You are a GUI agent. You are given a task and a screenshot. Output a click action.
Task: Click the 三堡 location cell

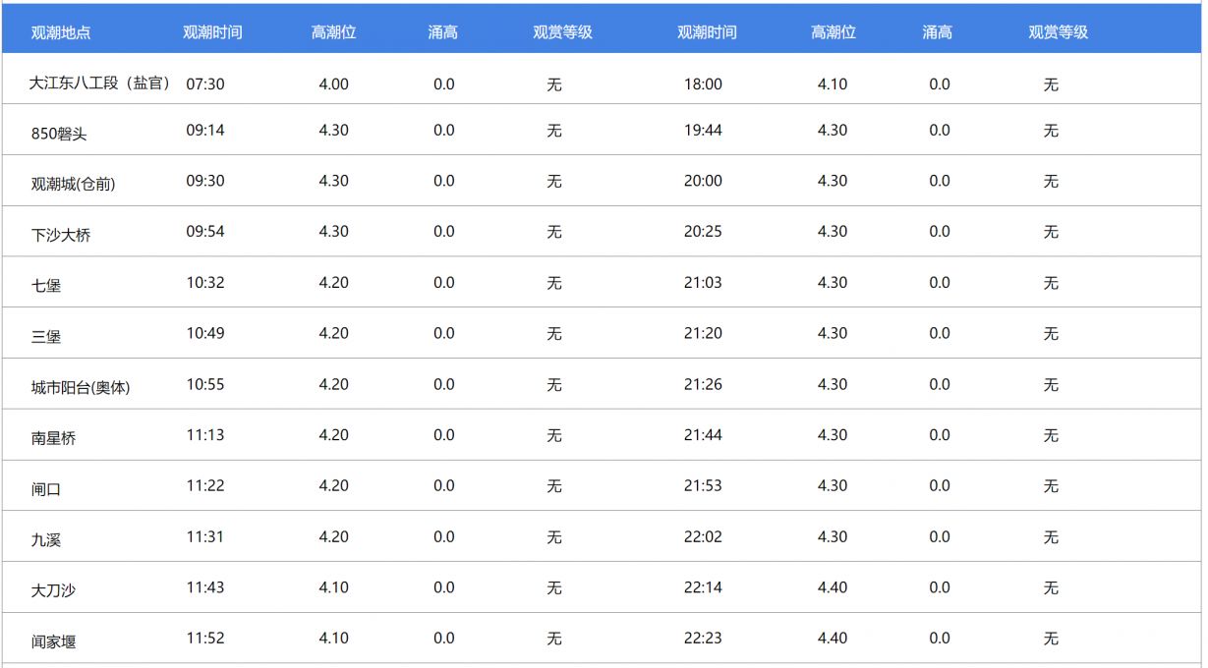click(x=46, y=337)
